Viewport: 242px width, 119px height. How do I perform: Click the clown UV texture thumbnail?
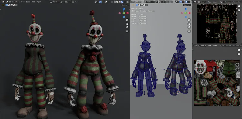pos(217,83)
